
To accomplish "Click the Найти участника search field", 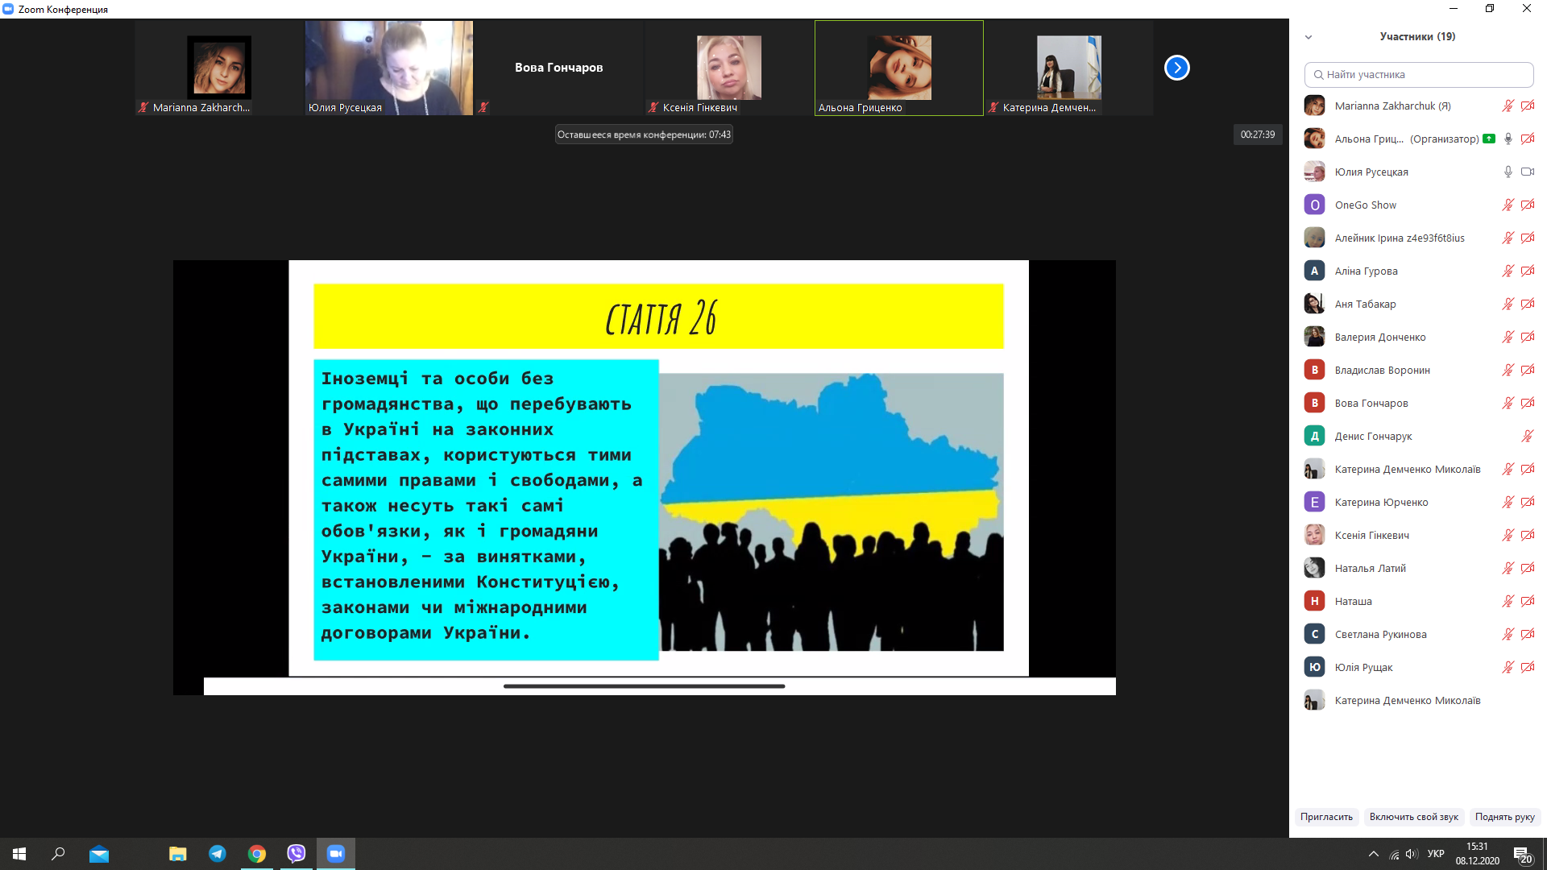I will pyautogui.click(x=1418, y=74).
